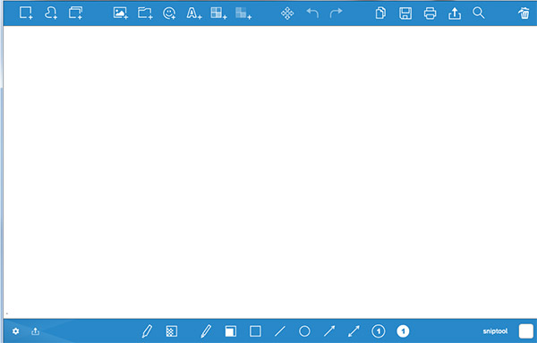This screenshot has height=343, width=537.
Task: Redo the last undone action
Action: click(x=336, y=13)
